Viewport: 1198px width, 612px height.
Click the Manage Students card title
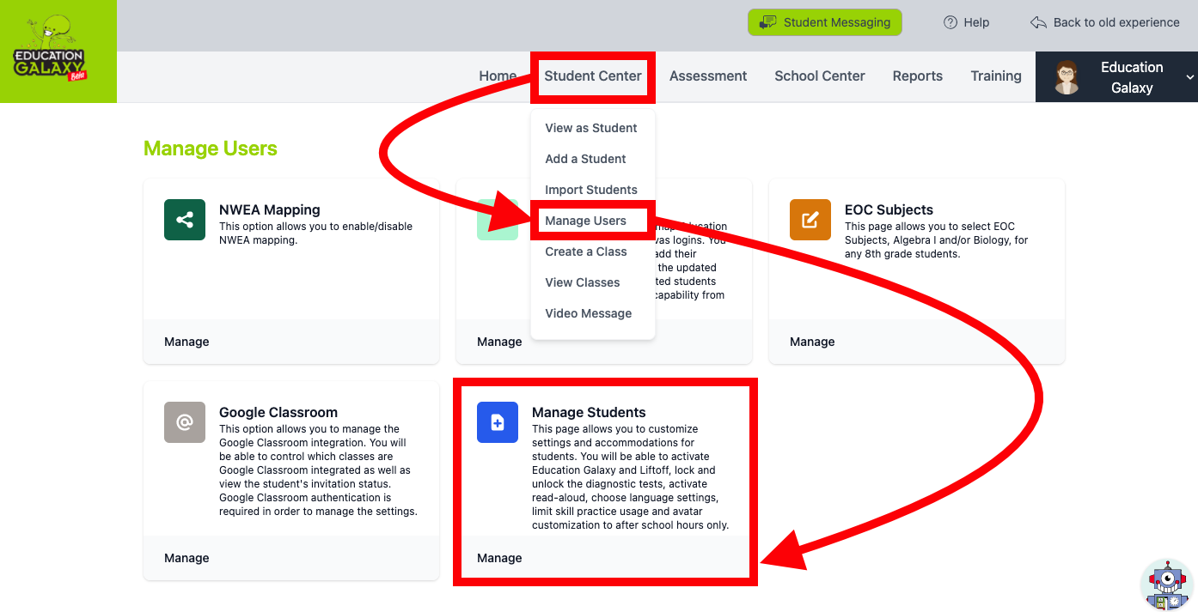[x=589, y=412]
